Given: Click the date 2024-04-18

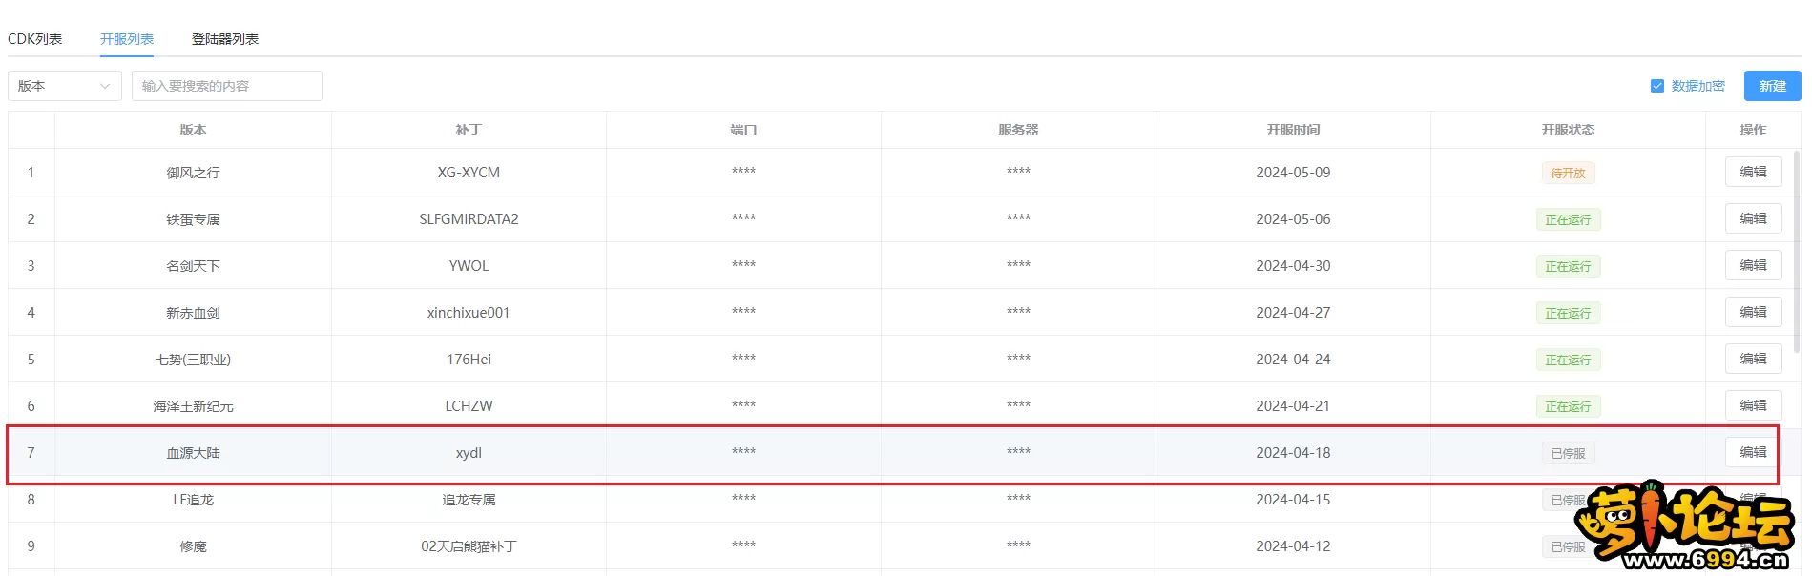Looking at the screenshot, I should click(1293, 453).
